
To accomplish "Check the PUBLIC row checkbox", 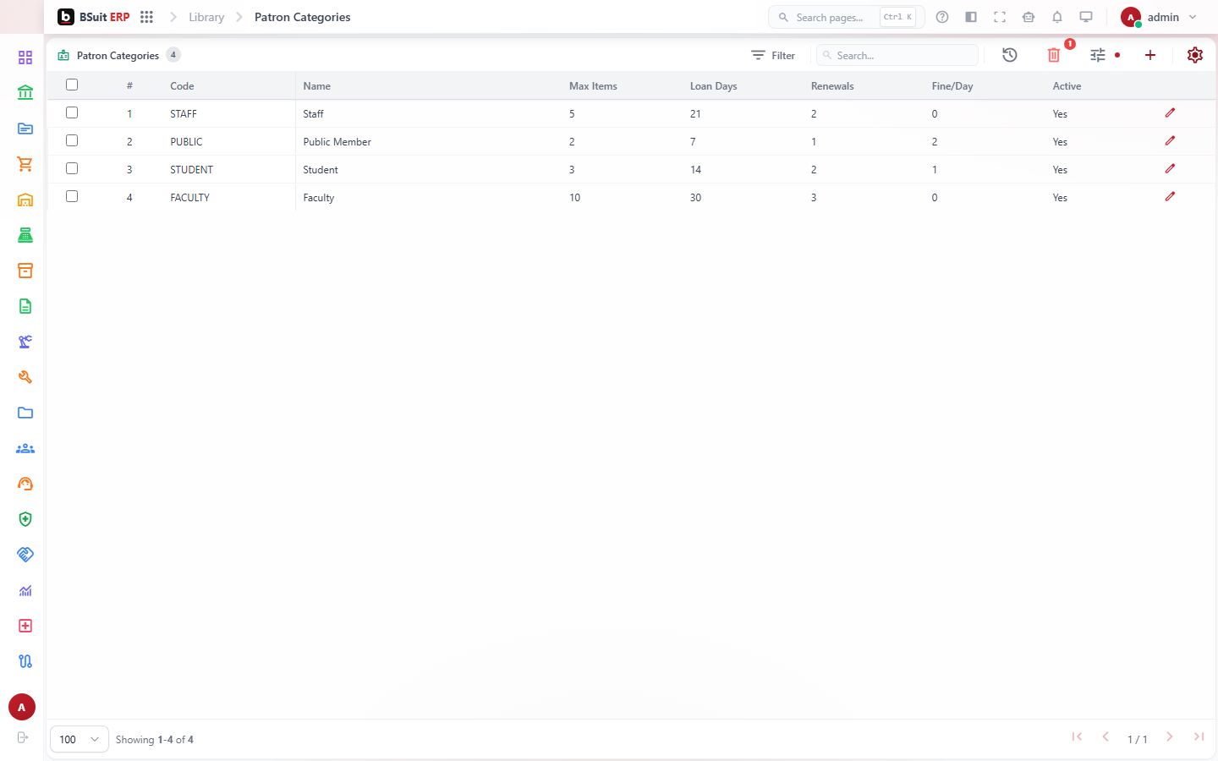I will tap(72, 140).
